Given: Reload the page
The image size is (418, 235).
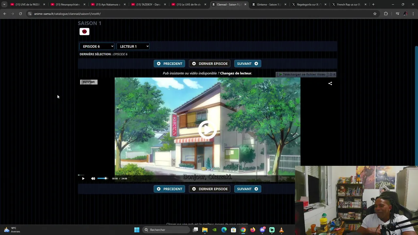Looking at the screenshot, I should coord(20,14).
